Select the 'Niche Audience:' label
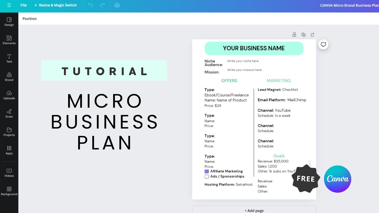This screenshot has width=379, height=213. [x=213, y=63]
